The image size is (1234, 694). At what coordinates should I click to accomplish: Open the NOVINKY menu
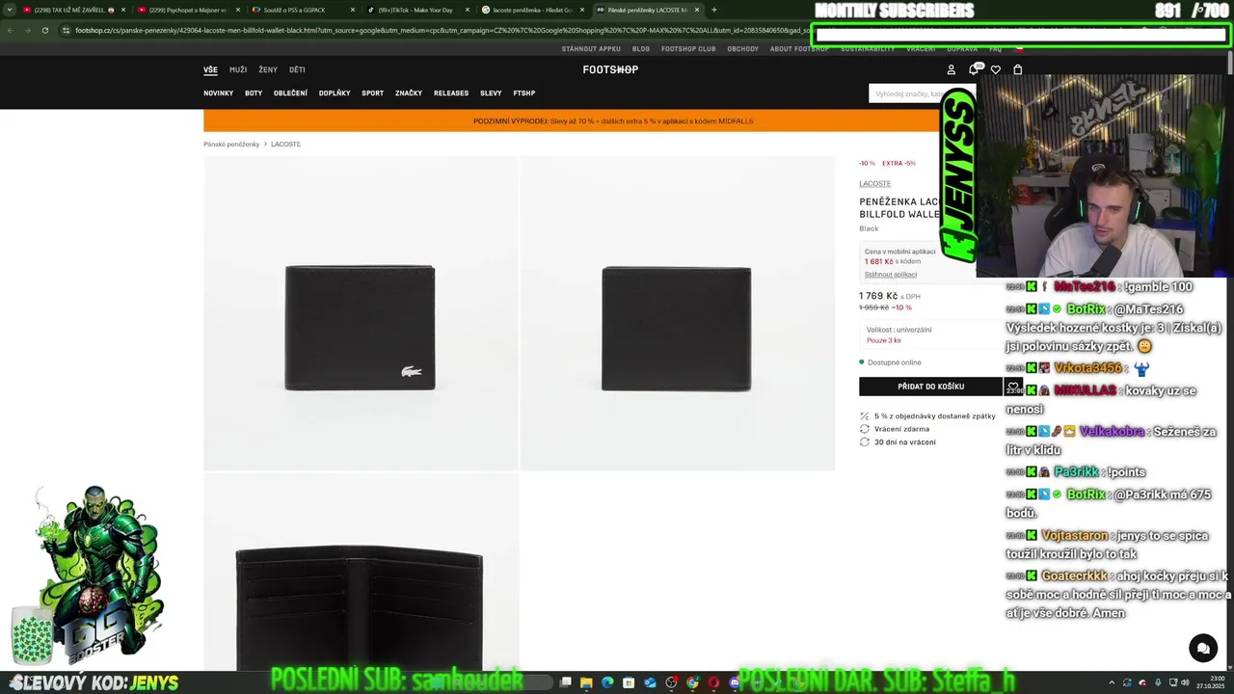(x=218, y=93)
